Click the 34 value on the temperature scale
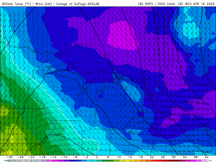 185,157
